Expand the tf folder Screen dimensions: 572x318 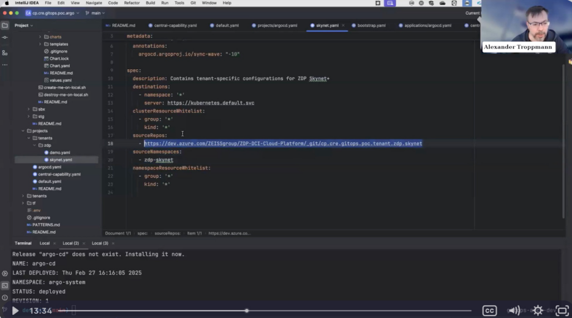pos(23,203)
